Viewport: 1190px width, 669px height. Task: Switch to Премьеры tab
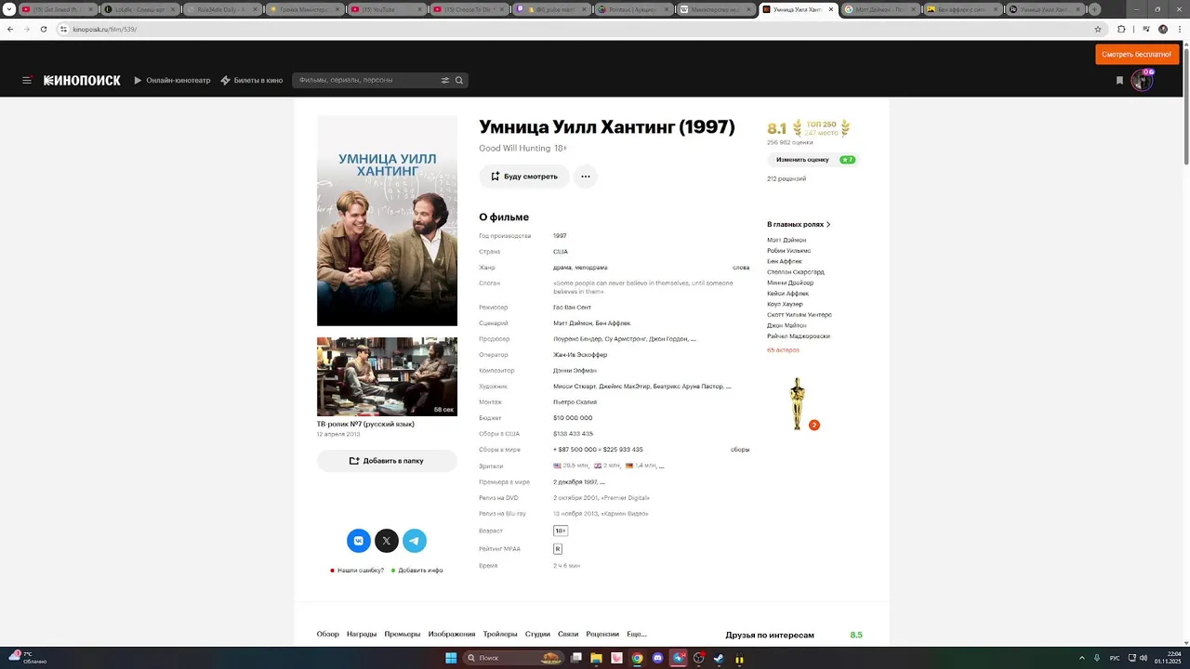(x=403, y=635)
